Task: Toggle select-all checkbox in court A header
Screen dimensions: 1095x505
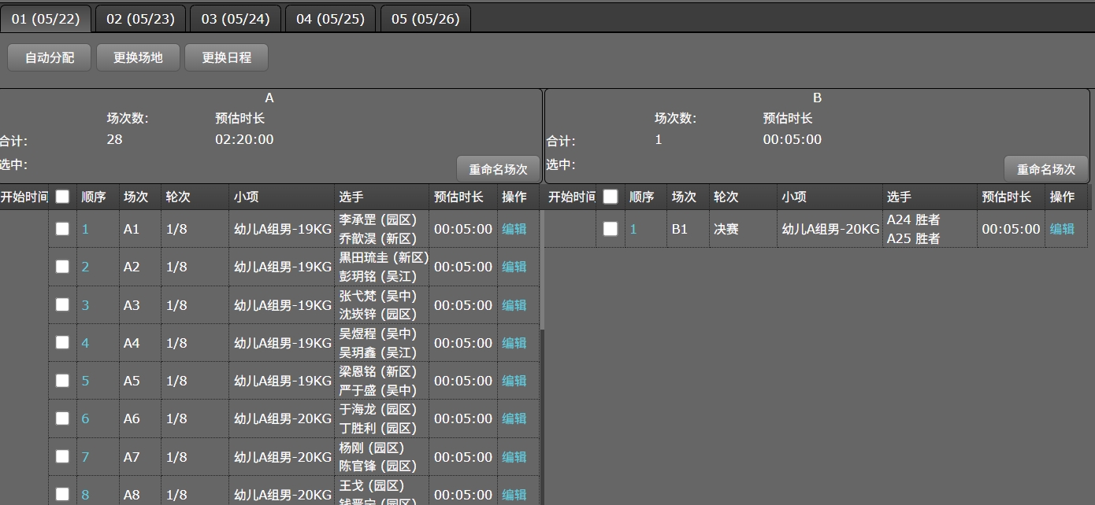Action: click(x=62, y=197)
